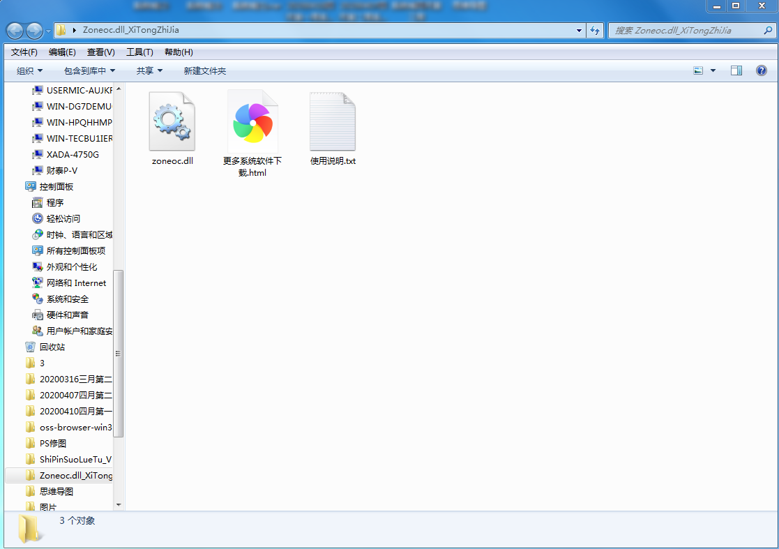Open the 组织 dropdown
Screen dimensions: 779x549
(x=29, y=71)
